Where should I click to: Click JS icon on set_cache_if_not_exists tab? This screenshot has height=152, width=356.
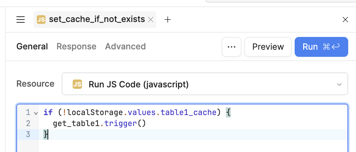coord(41,20)
